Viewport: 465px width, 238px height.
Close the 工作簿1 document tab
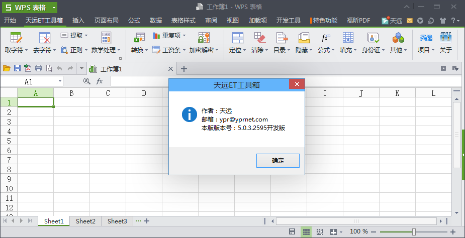170,69
